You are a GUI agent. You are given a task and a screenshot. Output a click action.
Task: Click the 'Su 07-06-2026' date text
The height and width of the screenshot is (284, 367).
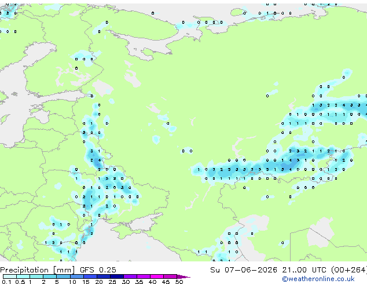coord(244,270)
